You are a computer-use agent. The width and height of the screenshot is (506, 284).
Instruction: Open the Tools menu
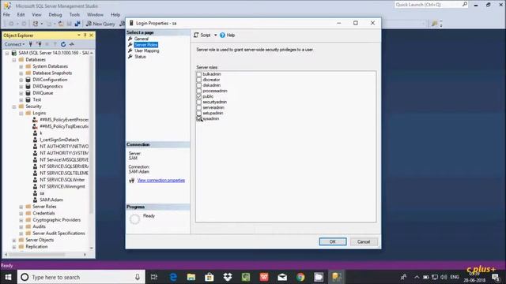(74, 14)
